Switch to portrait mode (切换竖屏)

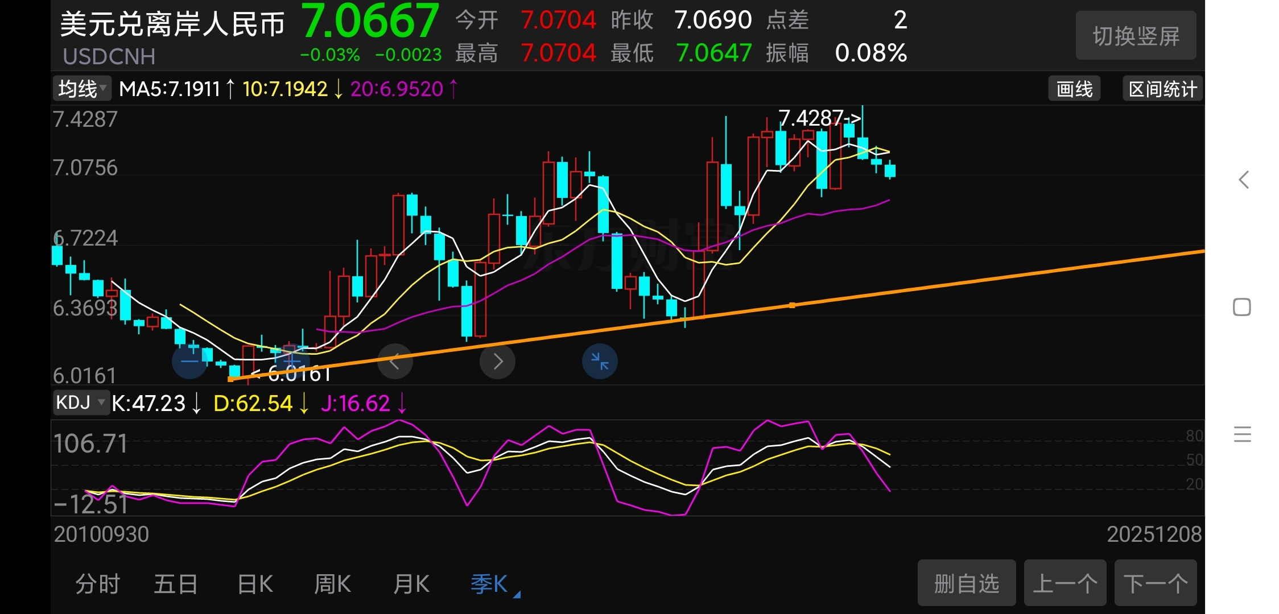click(1136, 36)
